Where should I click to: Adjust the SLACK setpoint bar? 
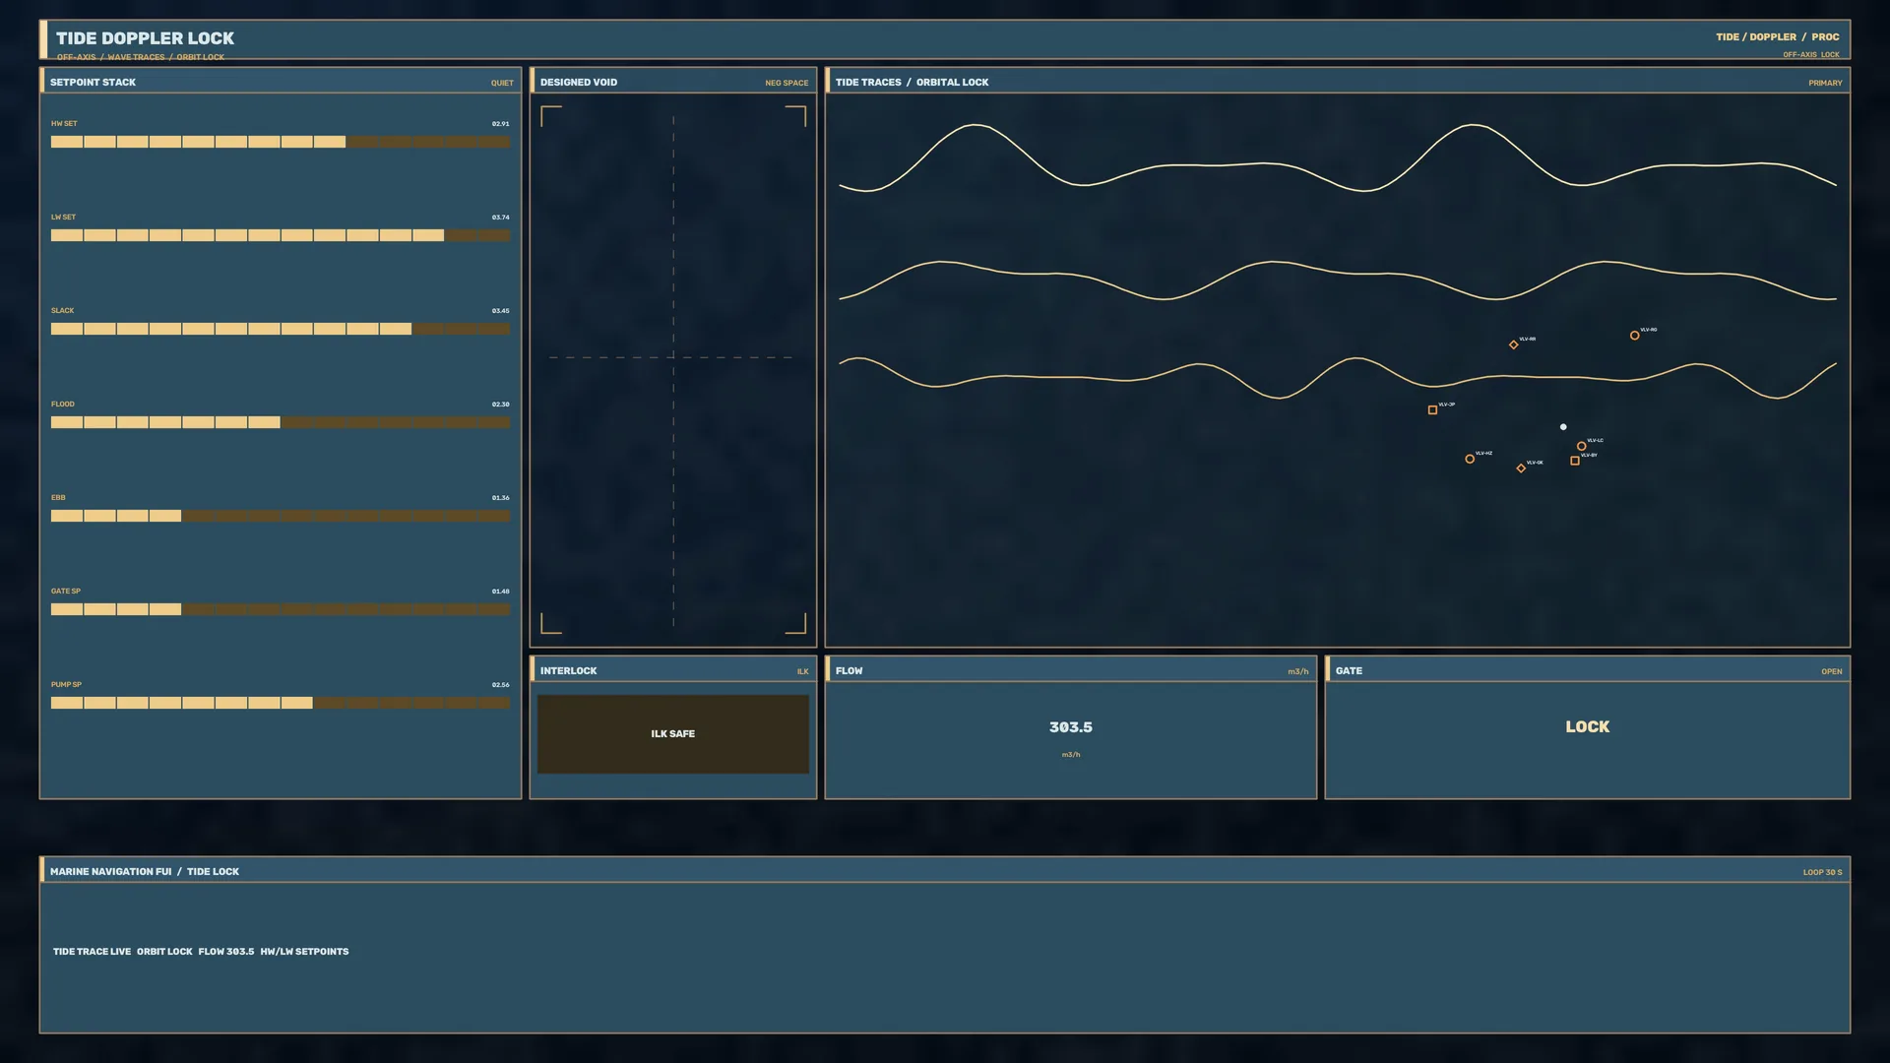pos(281,329)
